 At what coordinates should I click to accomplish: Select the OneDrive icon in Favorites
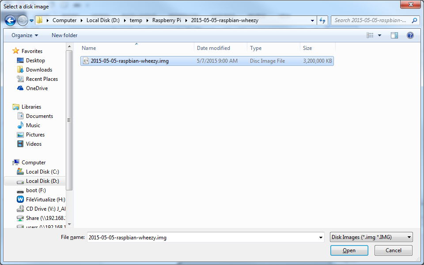[x=20, y=88]
